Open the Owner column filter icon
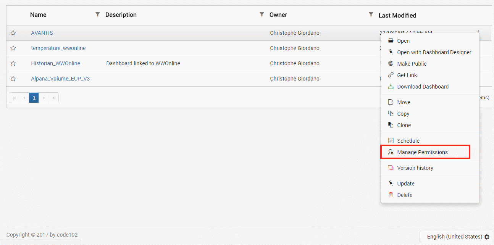The height and width of the screenshot is (245, 494). 371,15
